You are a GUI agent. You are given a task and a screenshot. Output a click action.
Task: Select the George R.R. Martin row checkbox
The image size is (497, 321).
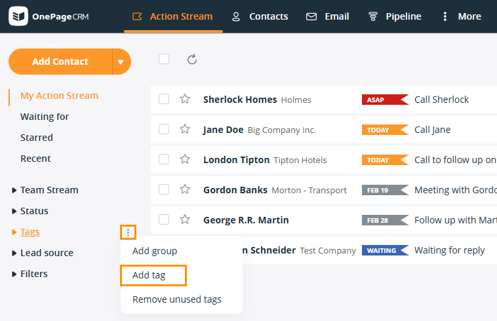point(164,219)
